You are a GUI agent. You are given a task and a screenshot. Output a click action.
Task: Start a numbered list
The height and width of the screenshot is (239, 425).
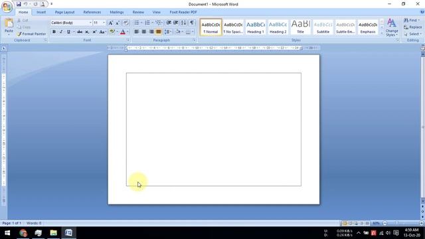pyautogui.click(x=147, y=23)
